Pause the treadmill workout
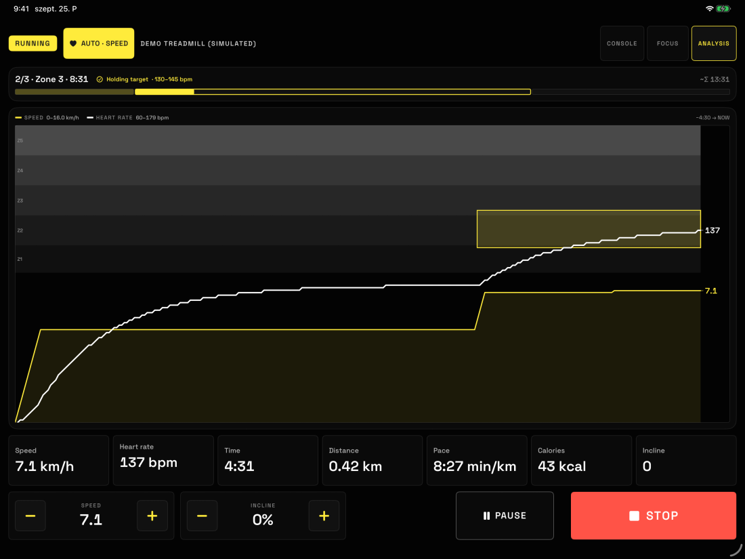Screen dimensions: 745x559 point(505,516)
